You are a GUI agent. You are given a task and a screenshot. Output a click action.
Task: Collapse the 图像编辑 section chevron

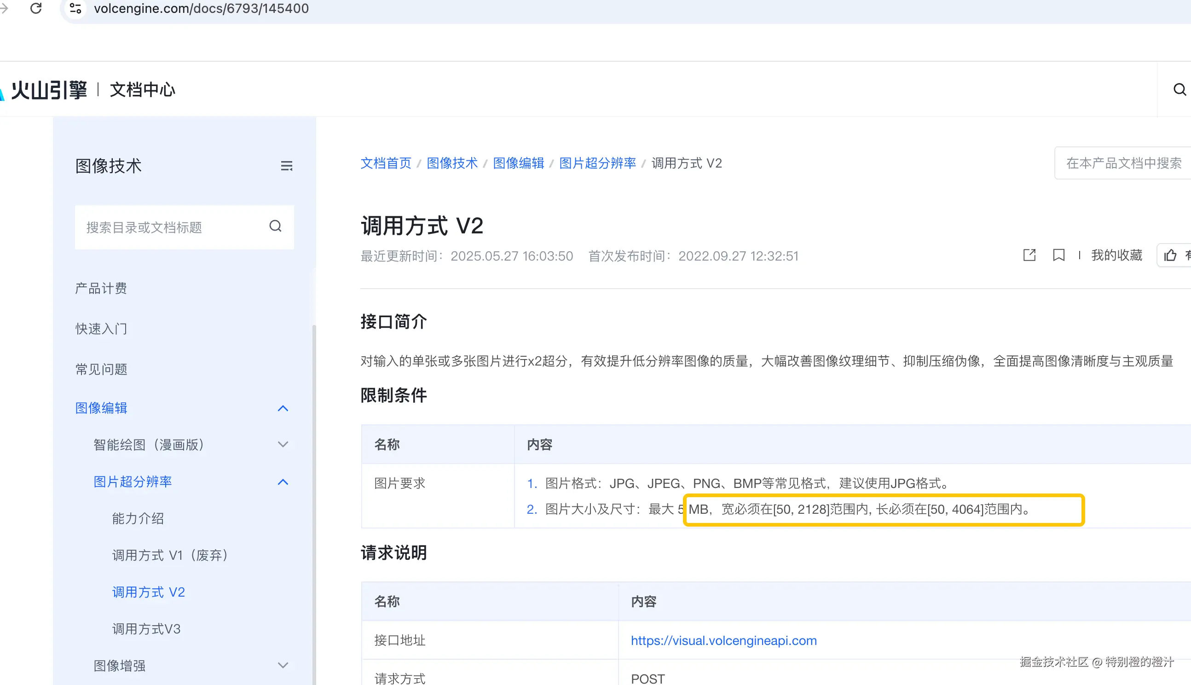coord(283,408)
